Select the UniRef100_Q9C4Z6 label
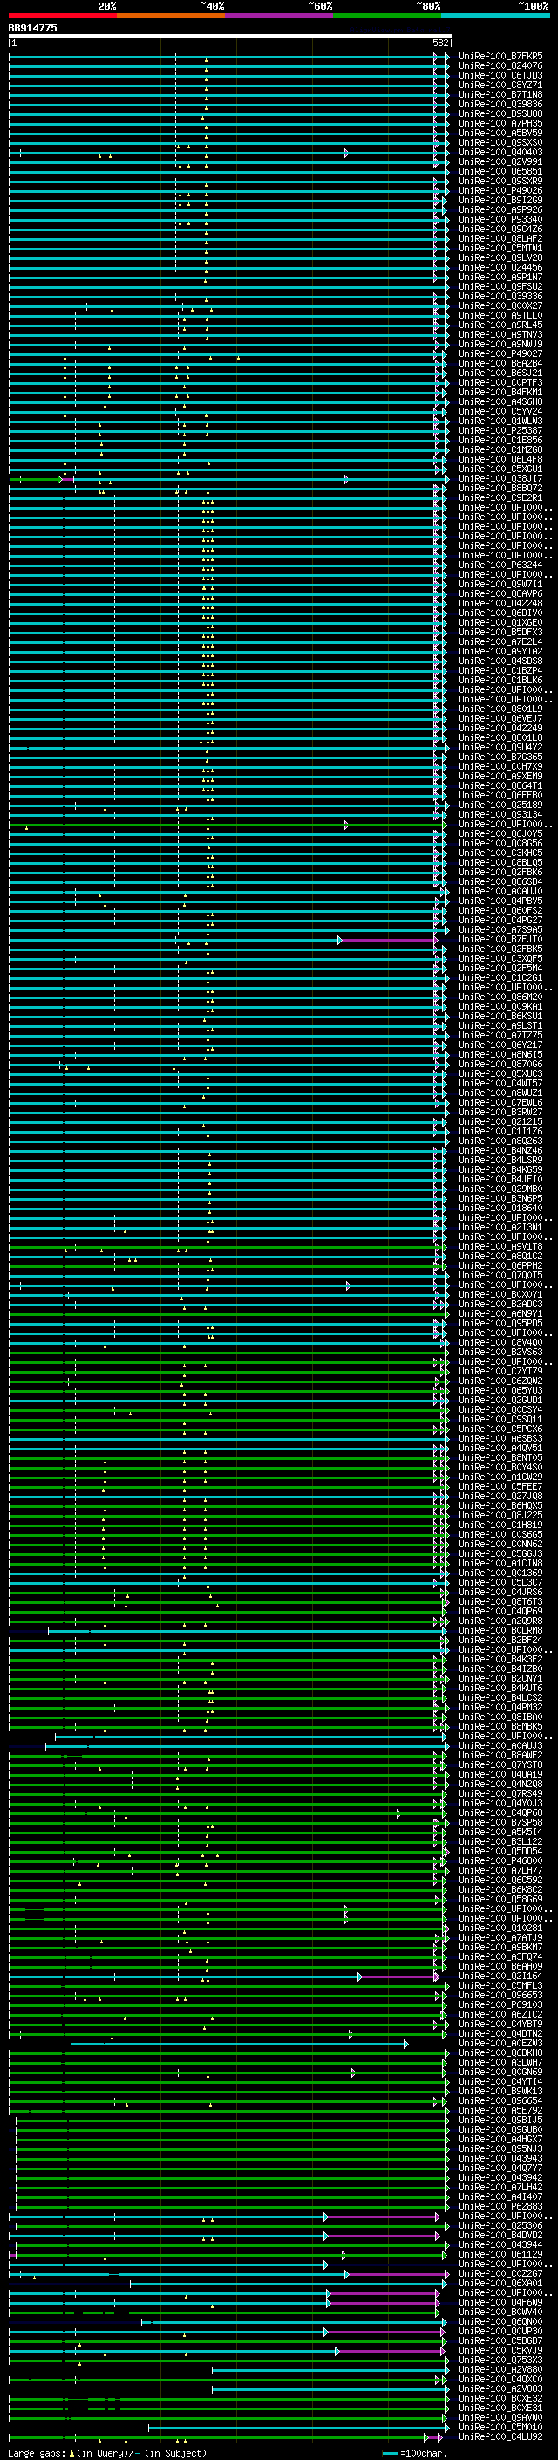Viewport: 558px width, 2460px height. tap(500, 230)
